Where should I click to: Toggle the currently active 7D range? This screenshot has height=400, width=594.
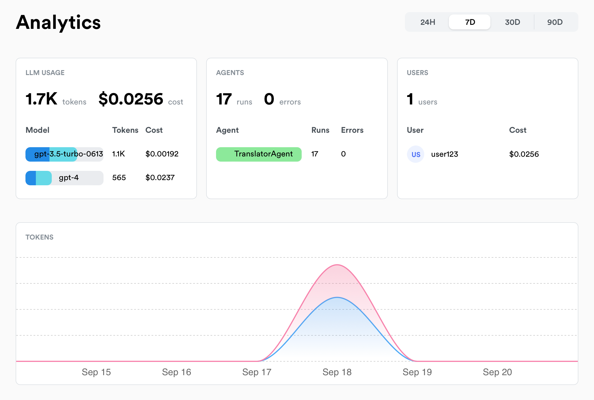pyautogui.click(x=469, y=22)
